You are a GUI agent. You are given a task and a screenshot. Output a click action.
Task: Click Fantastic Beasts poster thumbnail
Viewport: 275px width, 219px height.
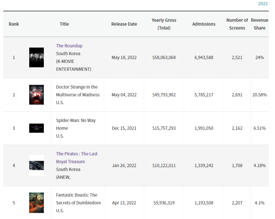(x=36, y=203)
